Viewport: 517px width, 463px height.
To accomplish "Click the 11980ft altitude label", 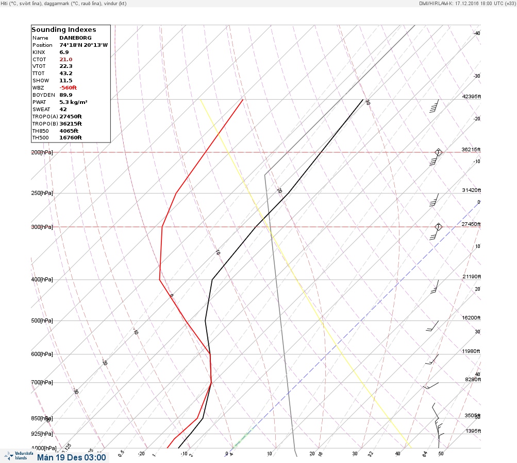I will pyautogui.click(x=471, y=351).
